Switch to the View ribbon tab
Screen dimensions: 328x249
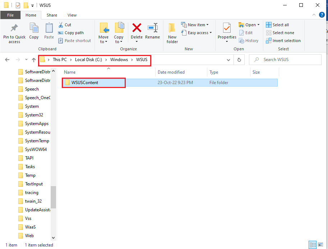[72, 15]
